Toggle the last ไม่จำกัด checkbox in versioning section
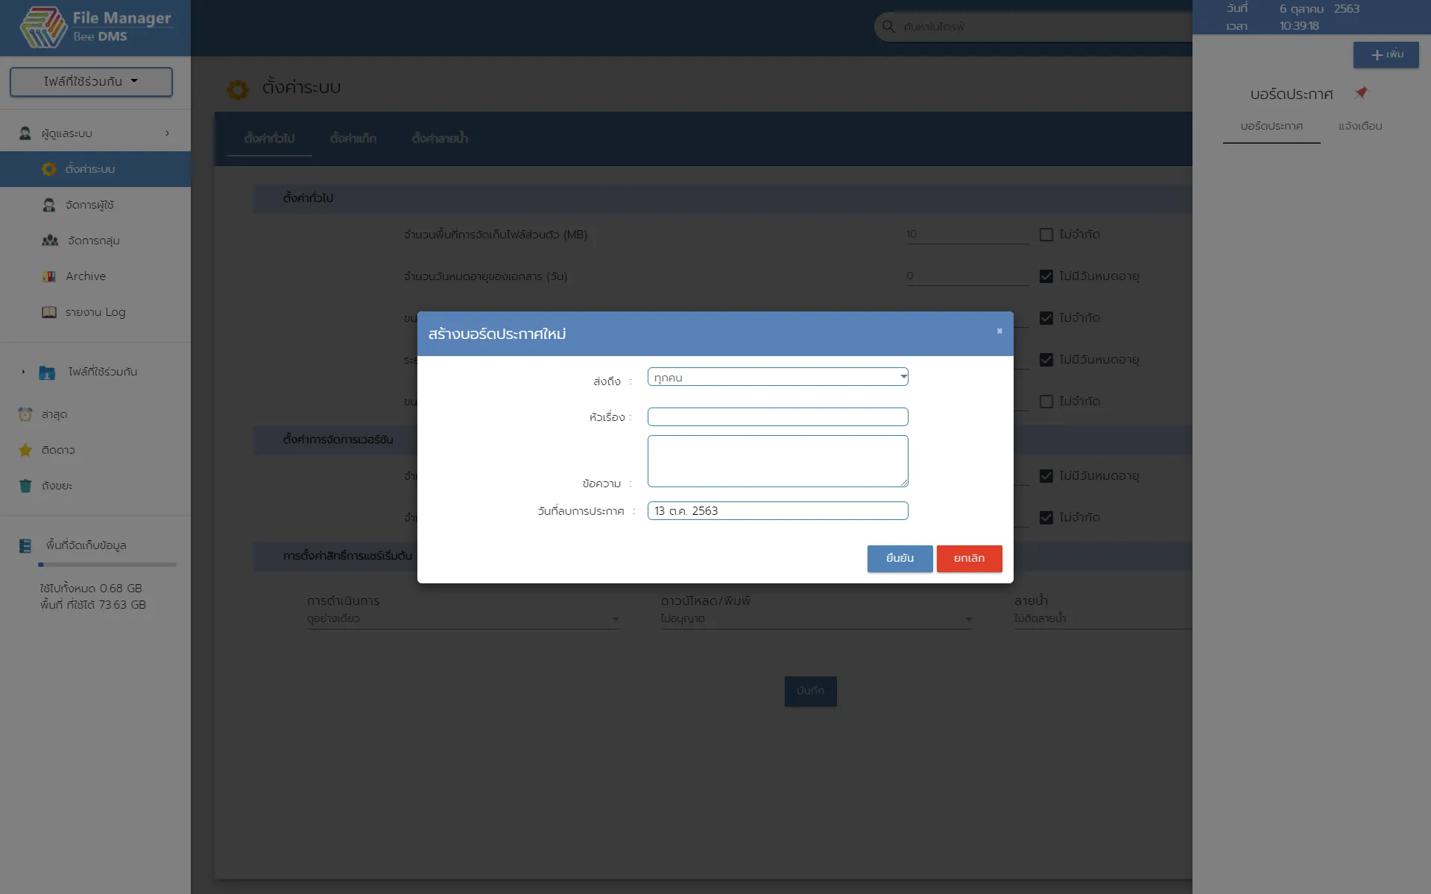 pos(1046,518)
